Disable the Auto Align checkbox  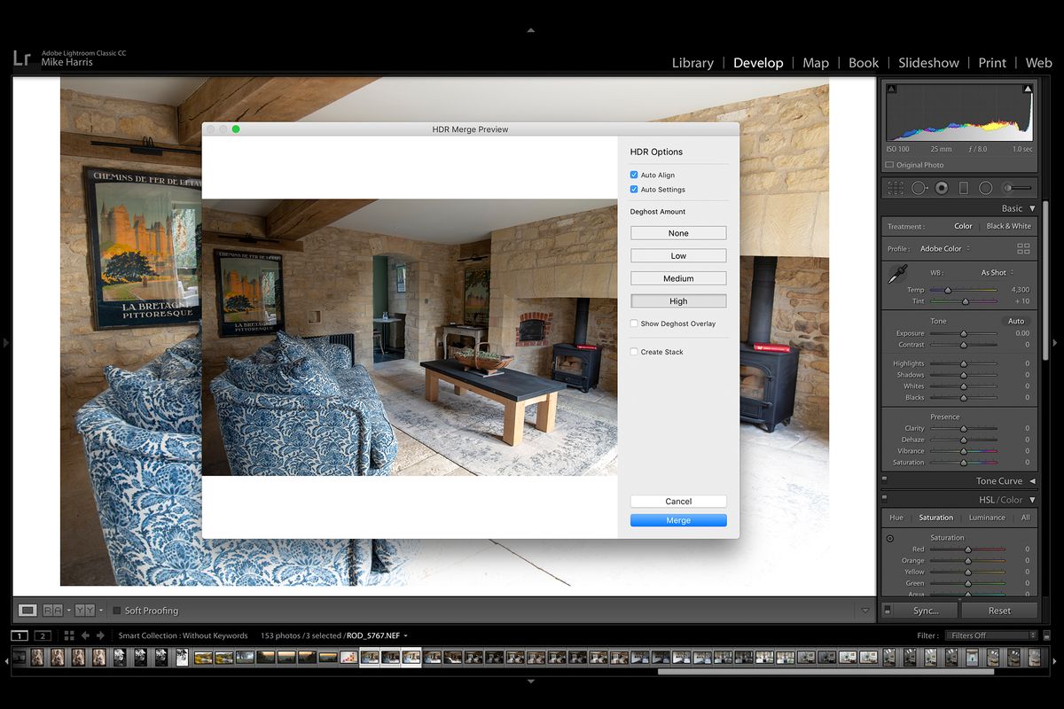pyautogui.click(x=635, y=175)
